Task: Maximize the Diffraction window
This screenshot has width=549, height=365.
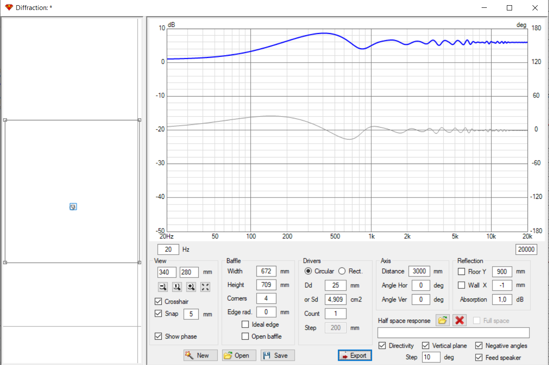Action: tap(509, 8)
